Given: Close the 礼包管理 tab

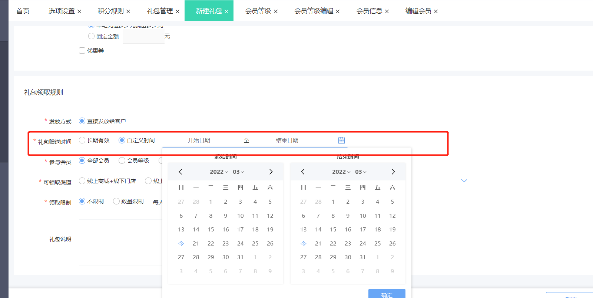Looking at the screenshot, I should click(x=178, y=11).
